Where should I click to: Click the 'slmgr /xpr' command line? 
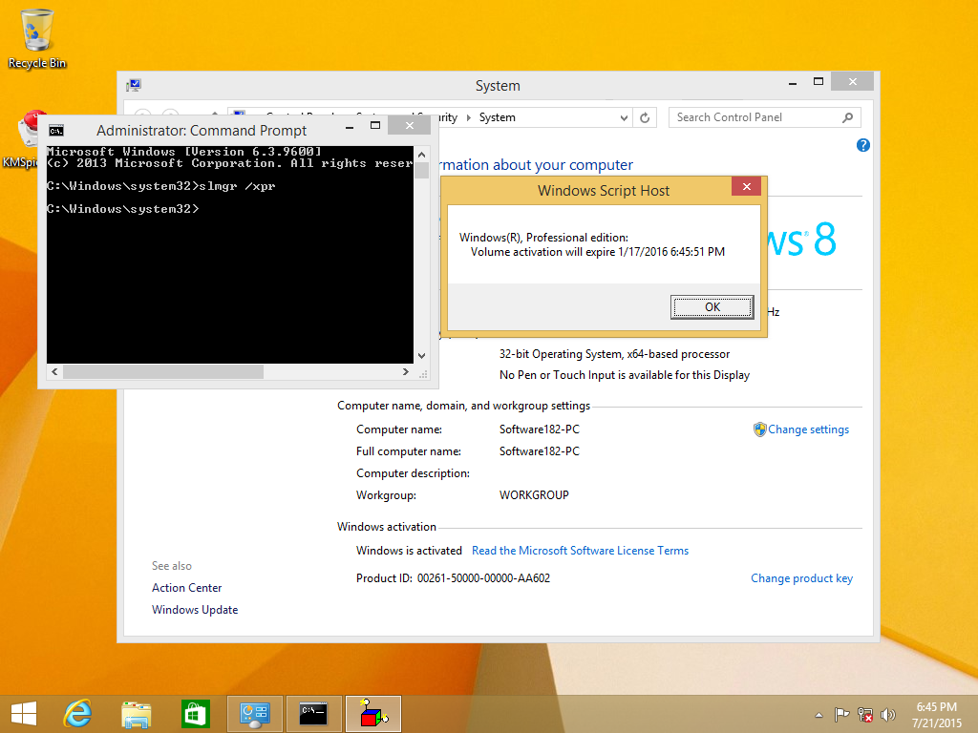click(160, 186)
